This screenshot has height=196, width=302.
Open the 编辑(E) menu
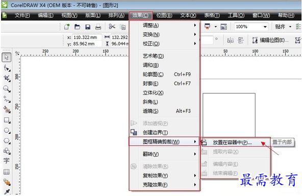coord(45,15)
